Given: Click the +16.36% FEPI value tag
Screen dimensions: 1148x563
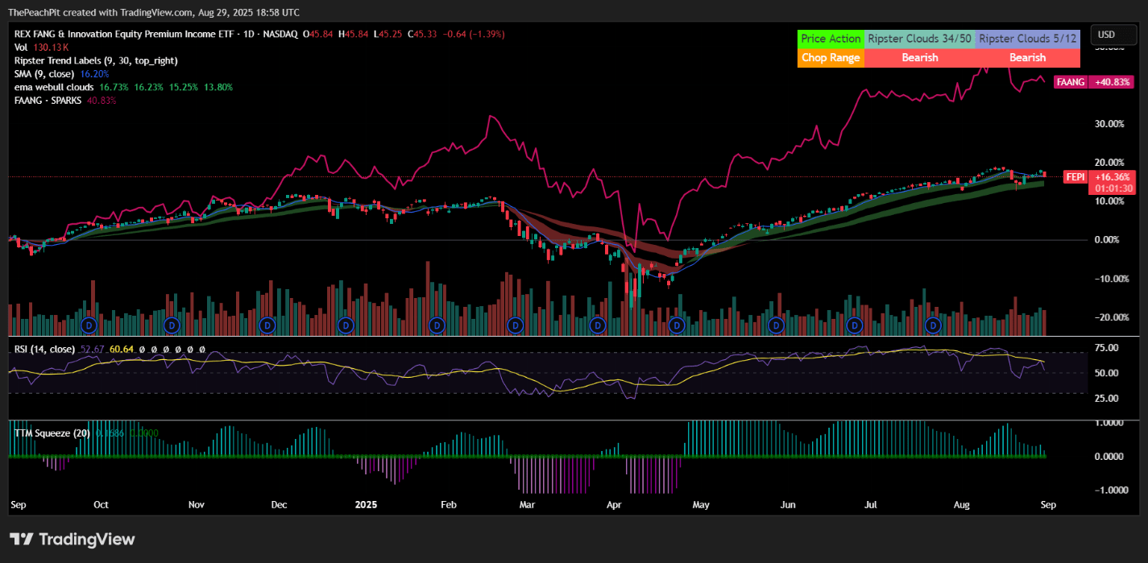Looking at the screenshot, I should (1112, 176).
